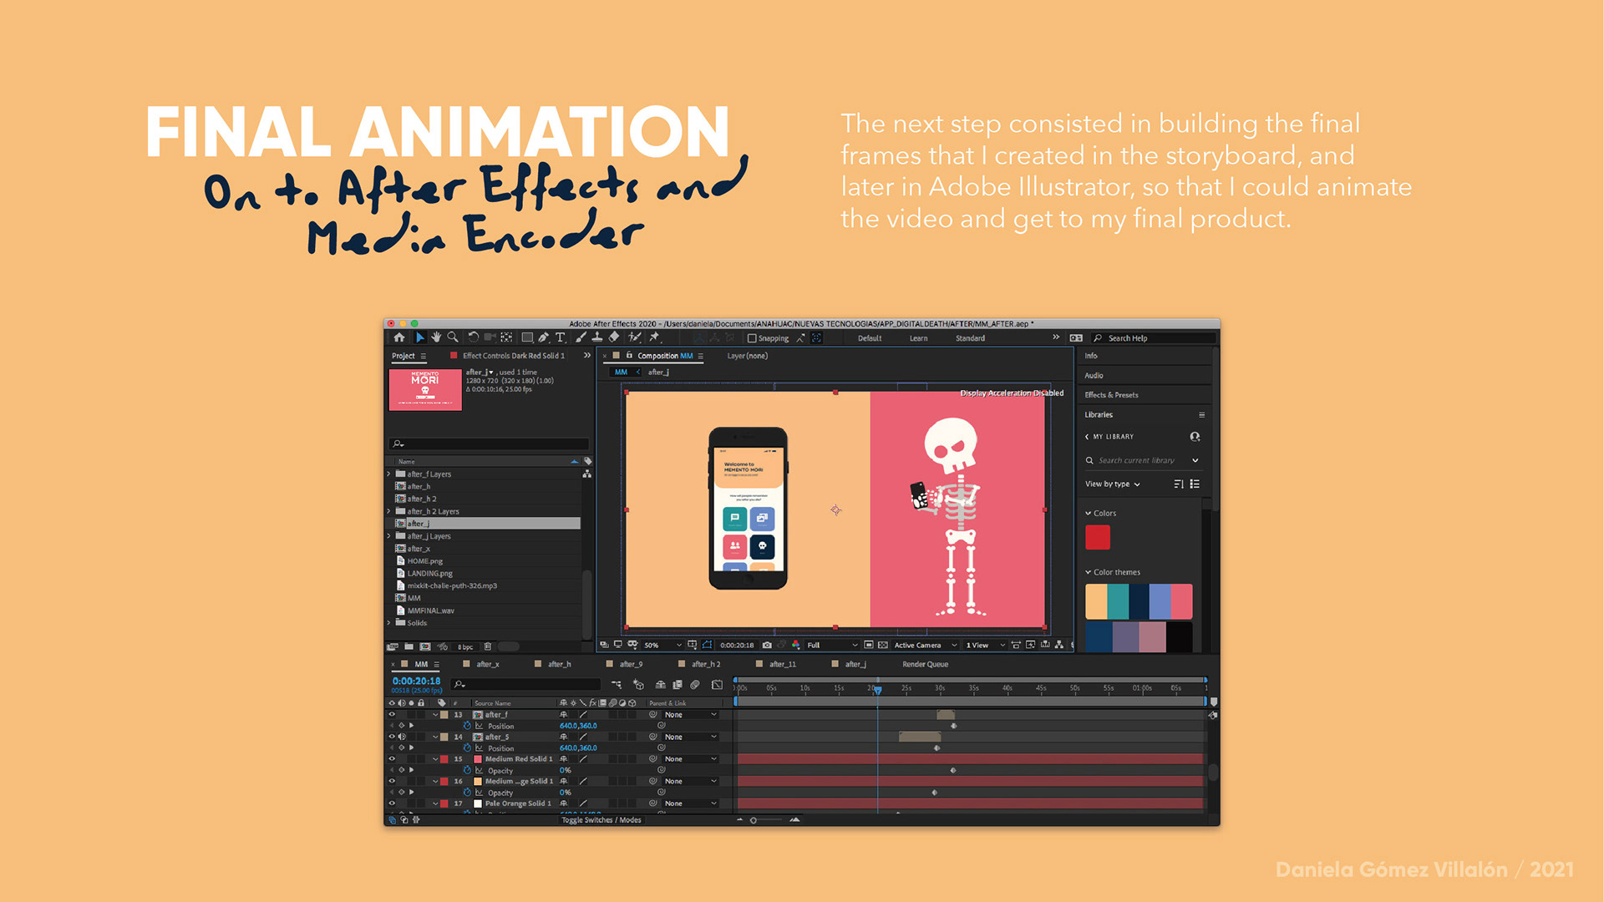Hide the Medium Red Solid 1 layer
The width and height of the screenshot is (1604, 902).
[x=392, y=759]
